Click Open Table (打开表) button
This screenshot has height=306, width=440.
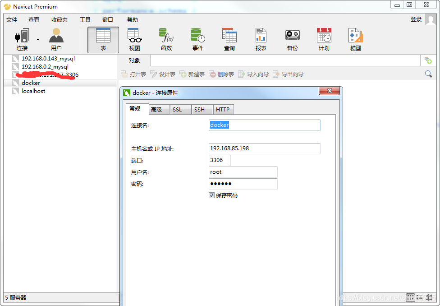133,74
